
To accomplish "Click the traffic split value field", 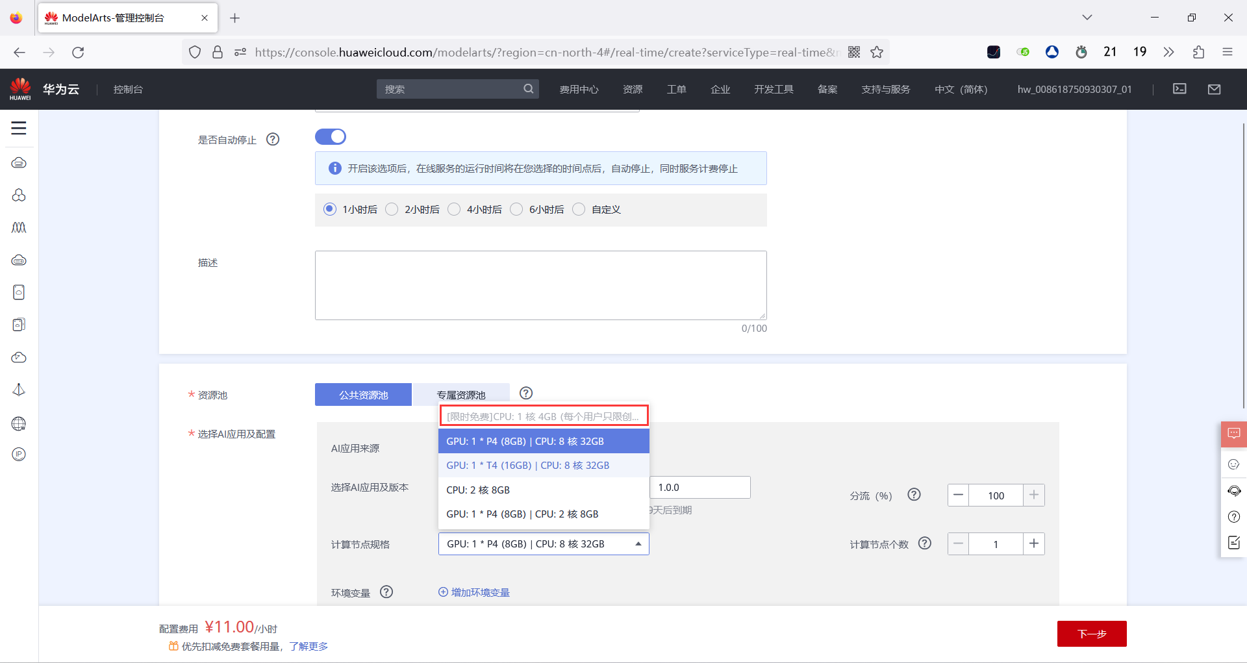I will click(996, 495).
